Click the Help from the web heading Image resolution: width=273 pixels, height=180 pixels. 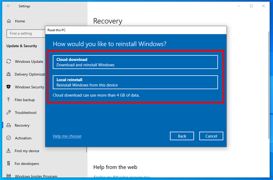point(115,167)
